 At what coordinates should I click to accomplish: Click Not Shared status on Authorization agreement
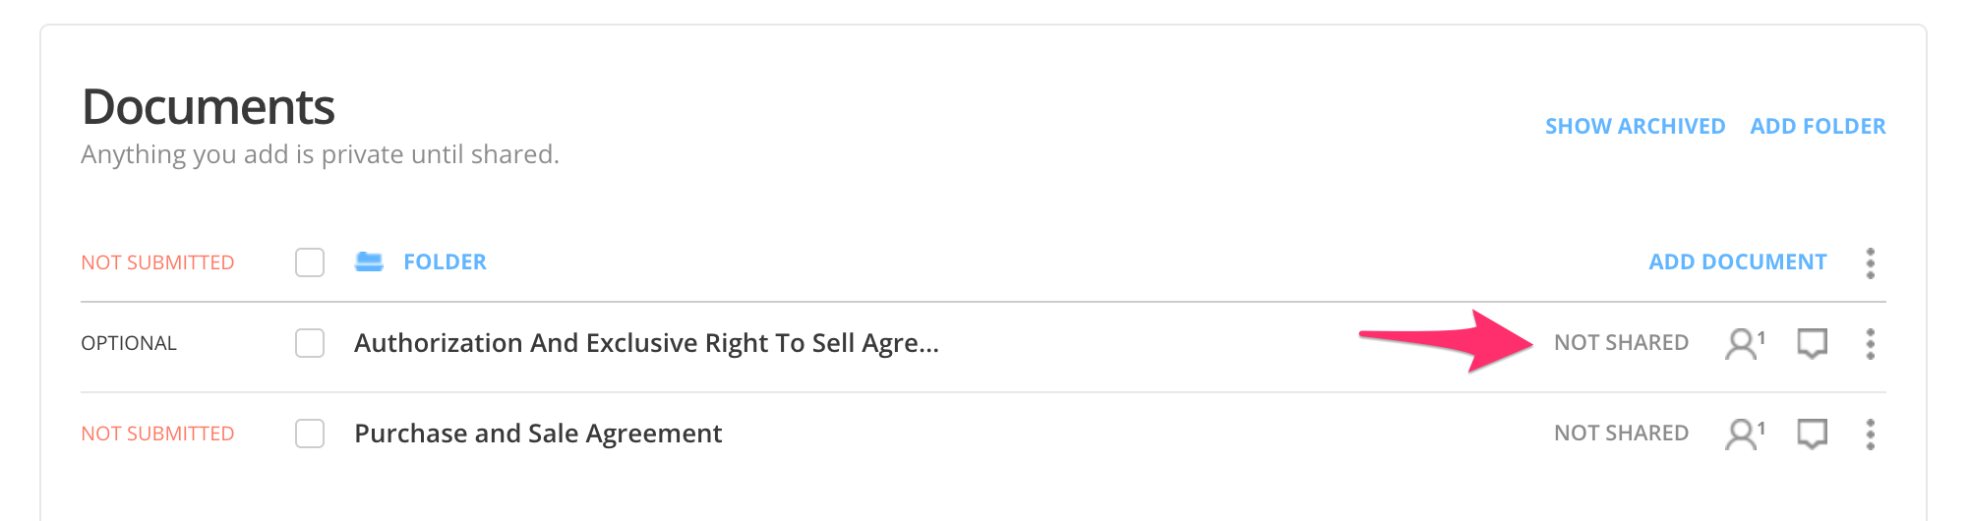(x=1621, y=343)
